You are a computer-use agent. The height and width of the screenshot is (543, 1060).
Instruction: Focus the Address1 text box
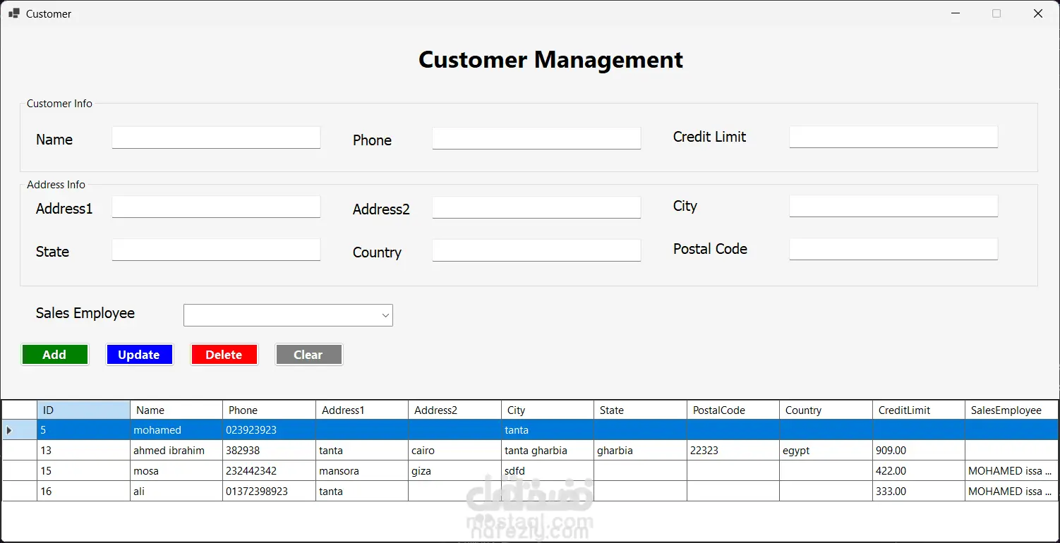(x=216, y=207)
